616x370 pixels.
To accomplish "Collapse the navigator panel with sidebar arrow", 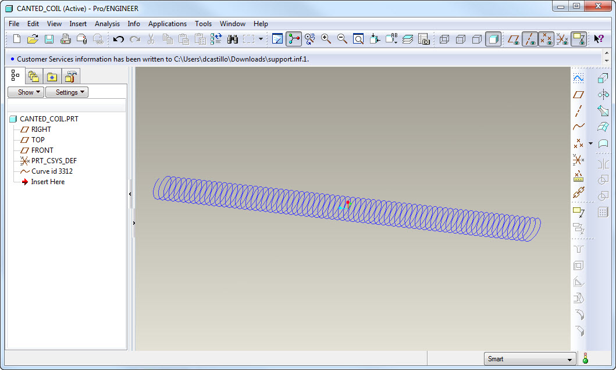I will [130, 193].
